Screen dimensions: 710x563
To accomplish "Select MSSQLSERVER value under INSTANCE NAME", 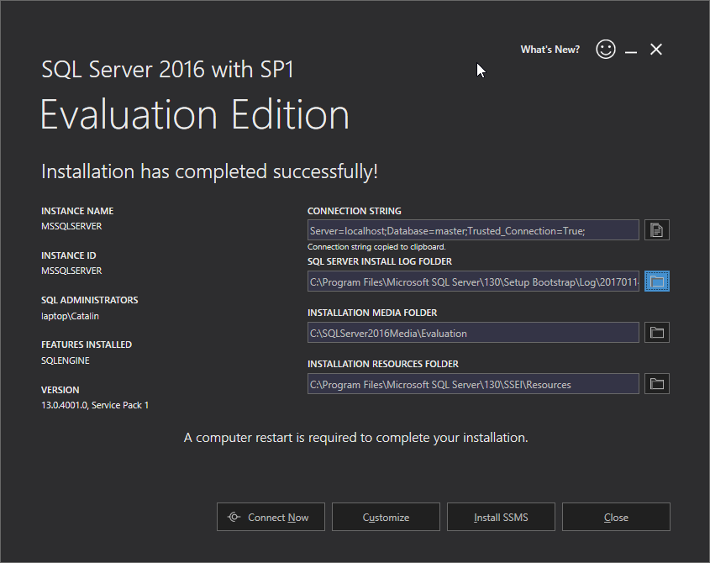I will (x=71, y=226).
